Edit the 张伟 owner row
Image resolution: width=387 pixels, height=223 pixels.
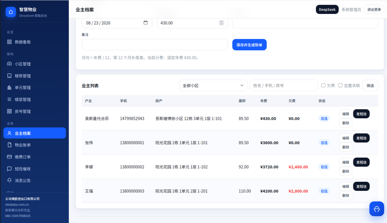[345, 138]
